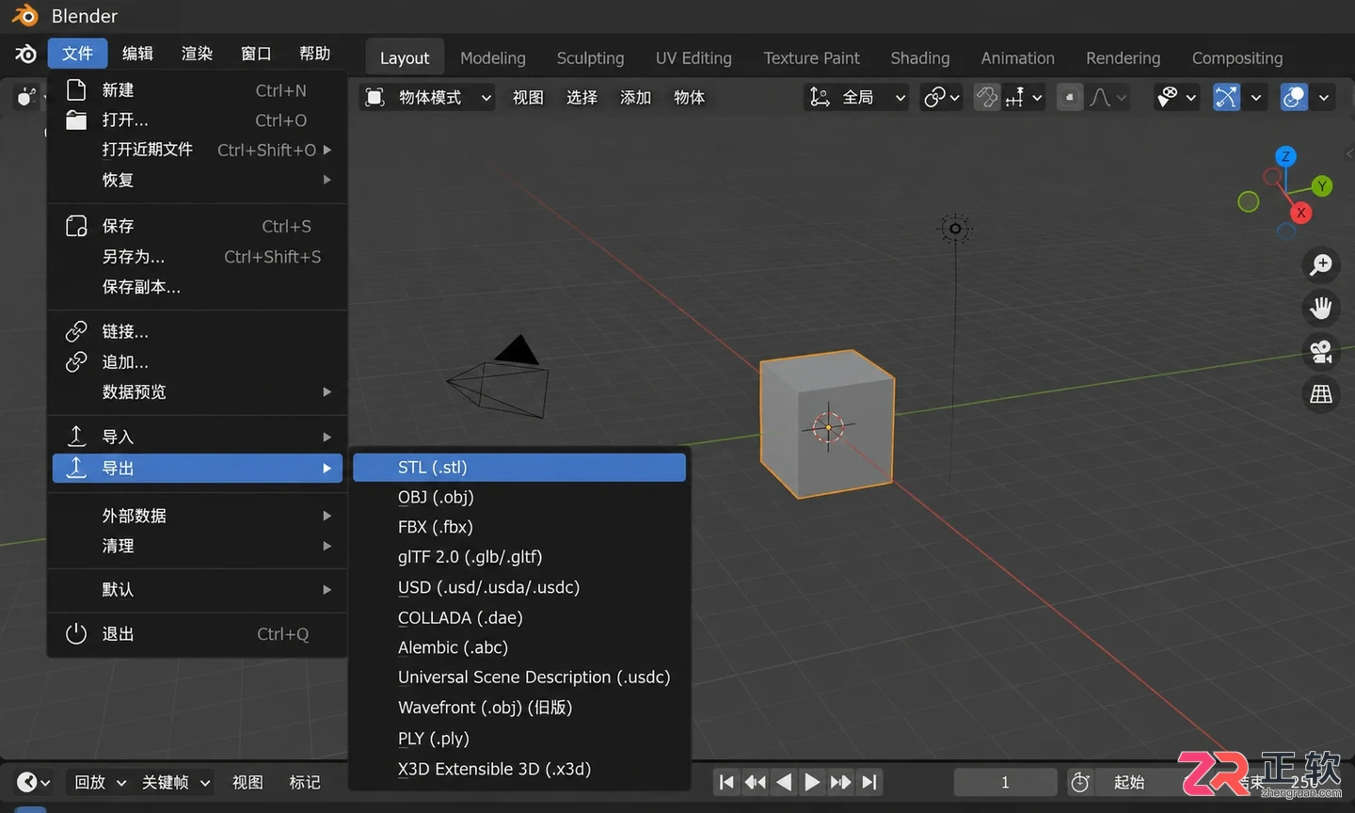Open proportional falloff curve dropdown
Viewport: 1355px width, 813px height.
point(1108,97)
